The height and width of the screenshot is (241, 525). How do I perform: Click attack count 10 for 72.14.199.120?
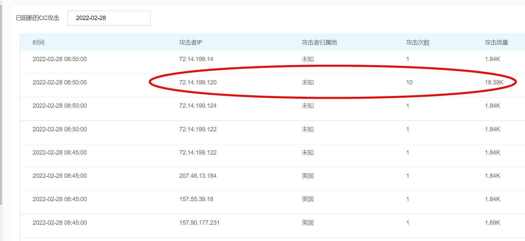click(409, 82)
